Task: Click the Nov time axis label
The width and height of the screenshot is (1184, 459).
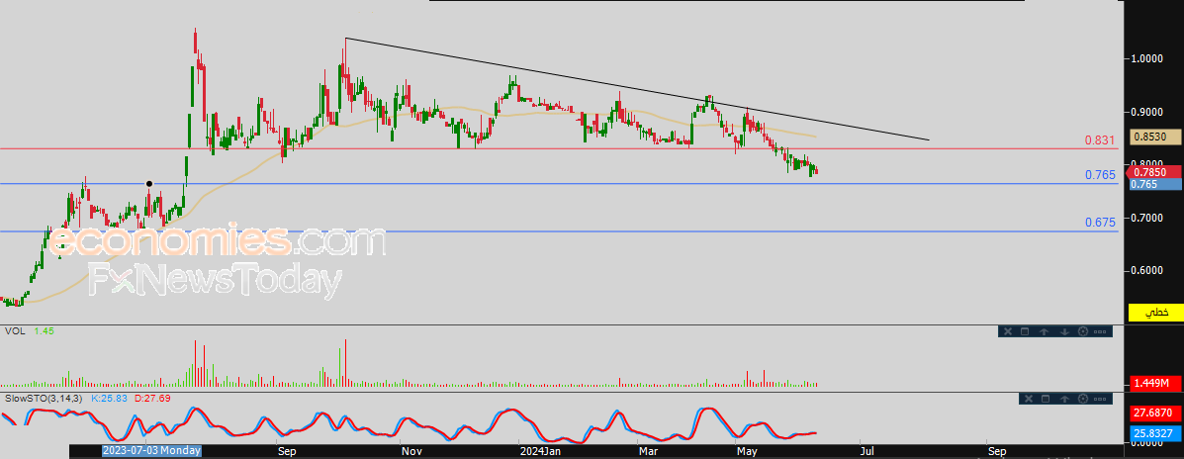Action: pos(410,451)
